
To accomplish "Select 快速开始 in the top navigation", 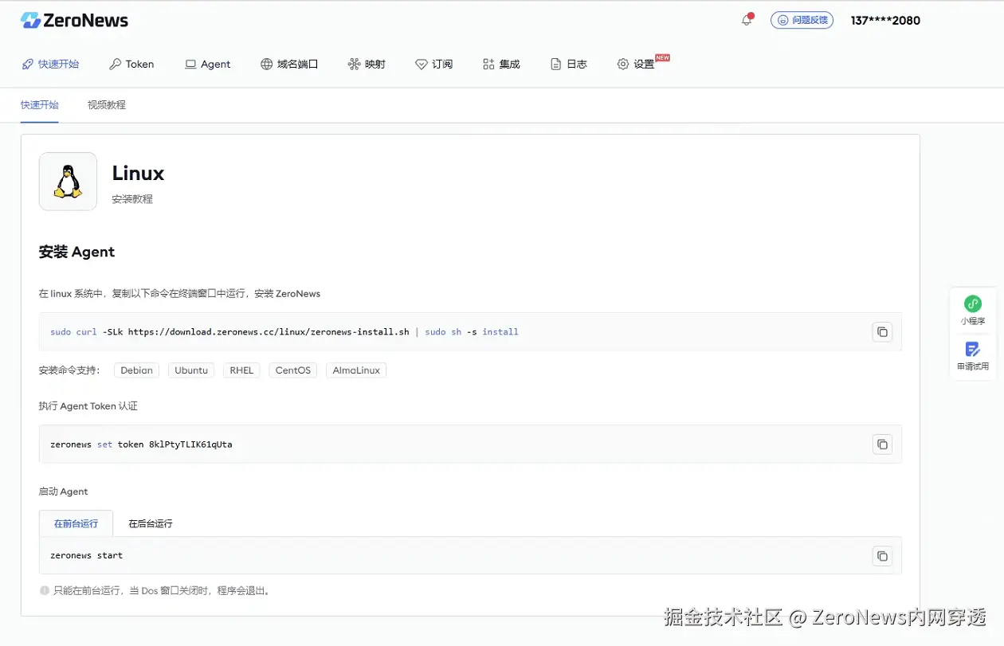I will coord(50,64).
